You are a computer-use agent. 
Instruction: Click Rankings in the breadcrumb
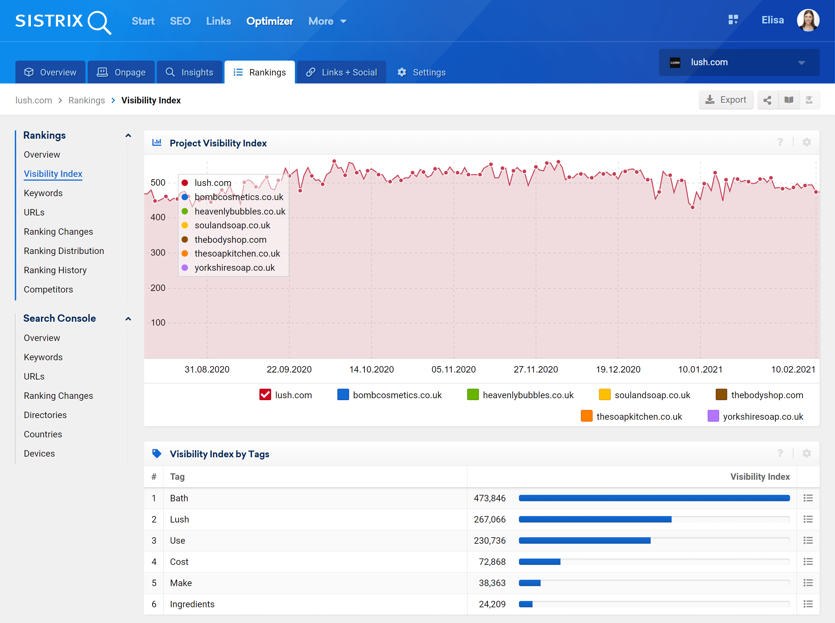pos(86,100)
